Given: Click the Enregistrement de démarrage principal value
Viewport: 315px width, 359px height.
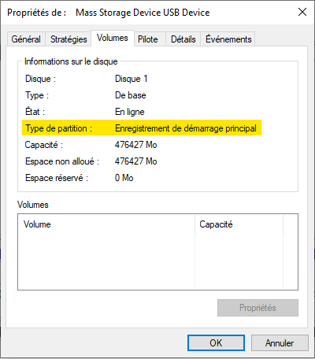Looking at the screenshot, I should (x=186, y=128).
